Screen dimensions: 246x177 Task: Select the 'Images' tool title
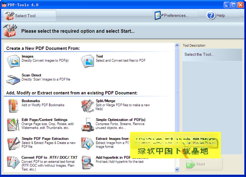(x=28, y=56)
